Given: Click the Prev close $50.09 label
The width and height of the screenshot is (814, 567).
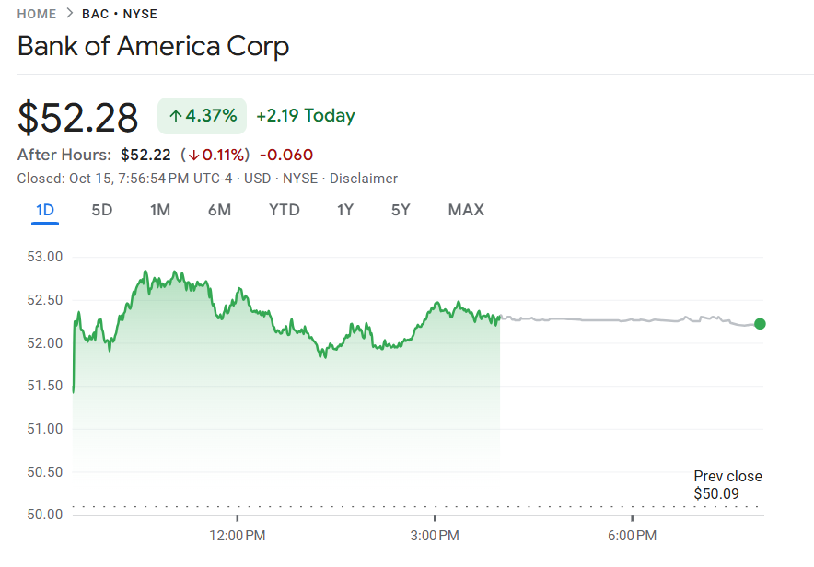Looking at the screenshot, I should 727,485.
